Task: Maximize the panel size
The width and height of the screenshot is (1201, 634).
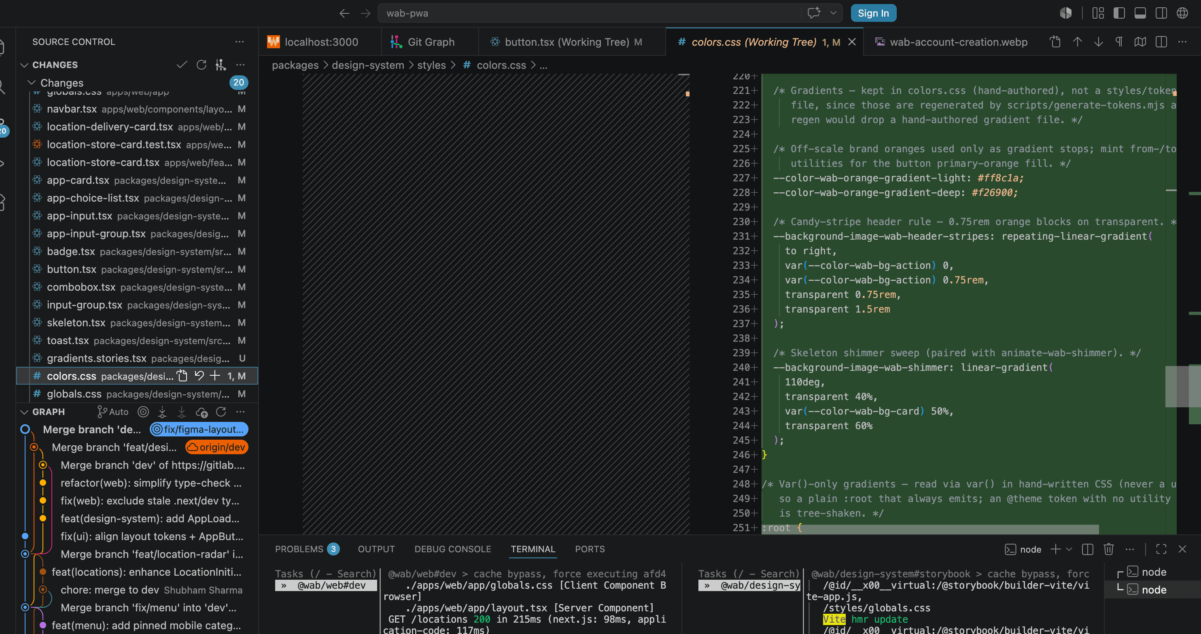Action: point(1161,549)
